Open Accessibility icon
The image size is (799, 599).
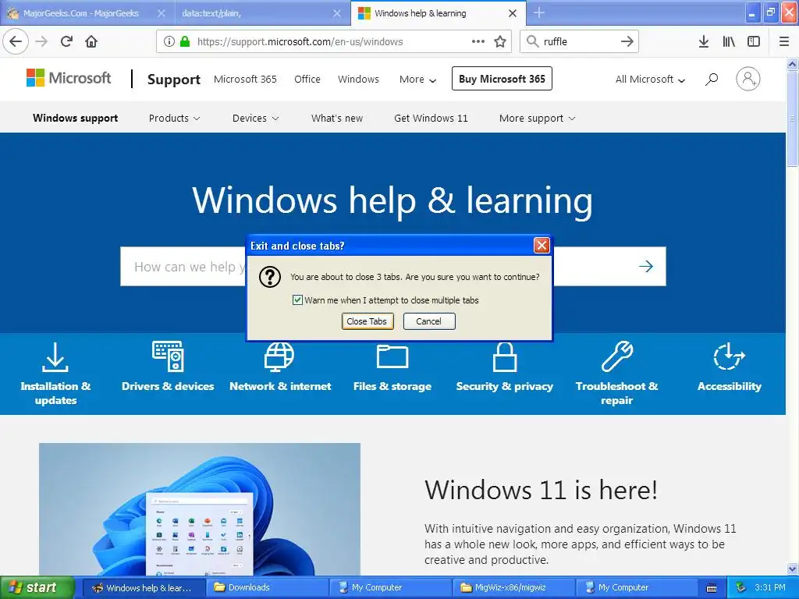pyautogui.click(x=730, y=356)
